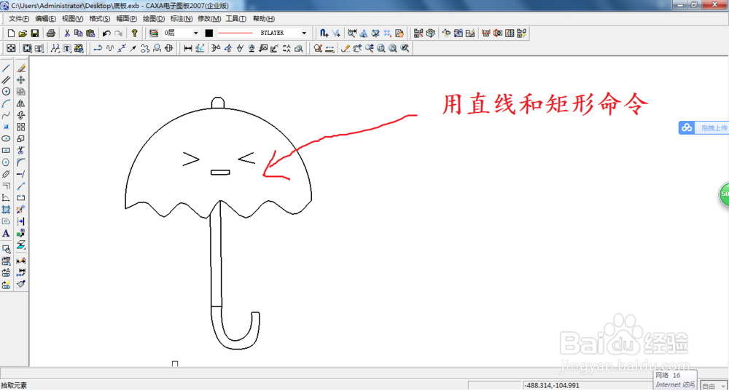Image resolution: width=729 pixels, height=391 pixels.
Task: Open the 幅面(P) menu
Action: pyautogui.click(x=126, y=19)
